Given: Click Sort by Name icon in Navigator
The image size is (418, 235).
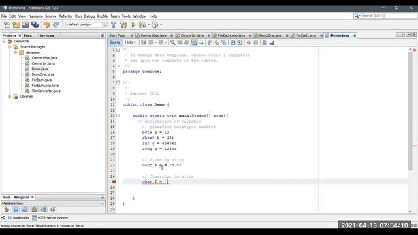Looking at the screenshot, I should [44, 210].
